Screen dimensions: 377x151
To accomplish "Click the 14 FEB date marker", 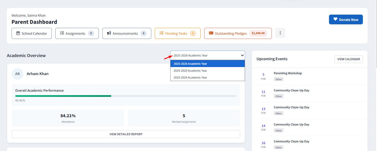I will (263, 128).
